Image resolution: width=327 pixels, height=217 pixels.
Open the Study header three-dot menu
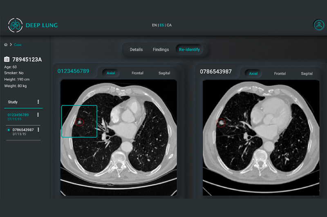[x=38, y=102]
